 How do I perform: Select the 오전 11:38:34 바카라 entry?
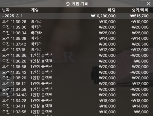[77, 33]
